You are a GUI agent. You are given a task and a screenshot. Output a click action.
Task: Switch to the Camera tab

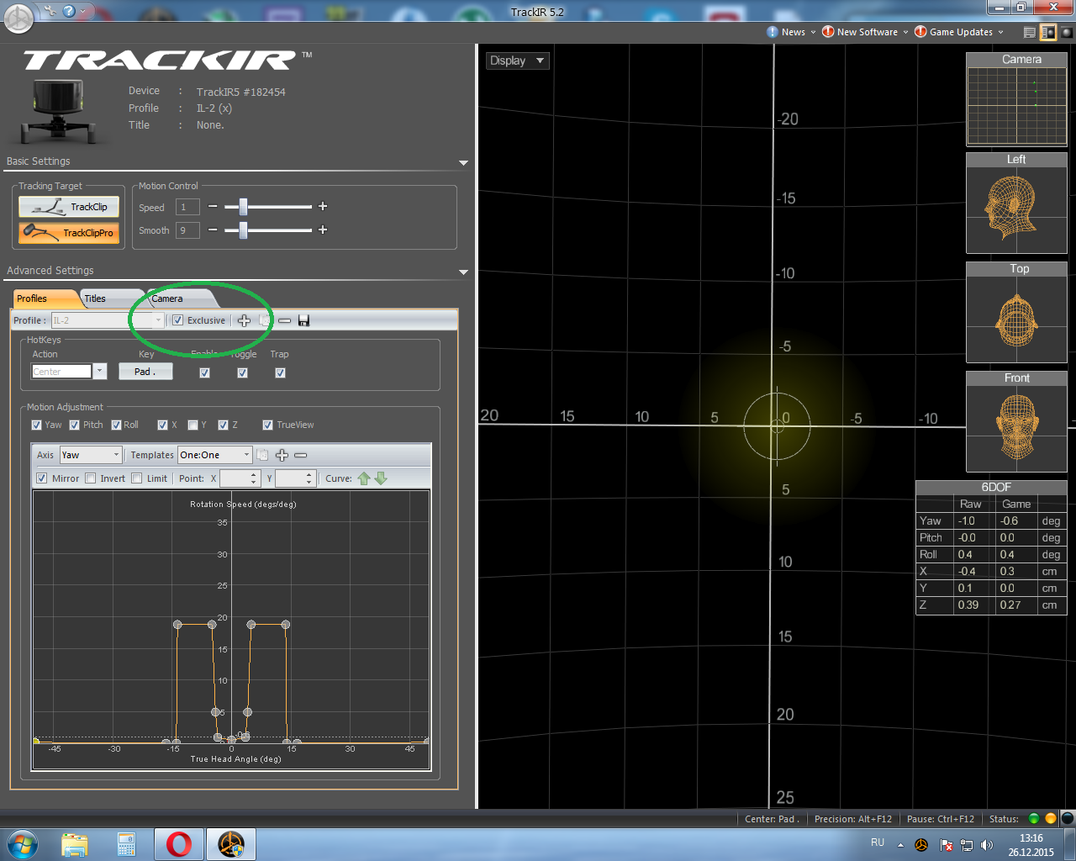tap(180, 298)
